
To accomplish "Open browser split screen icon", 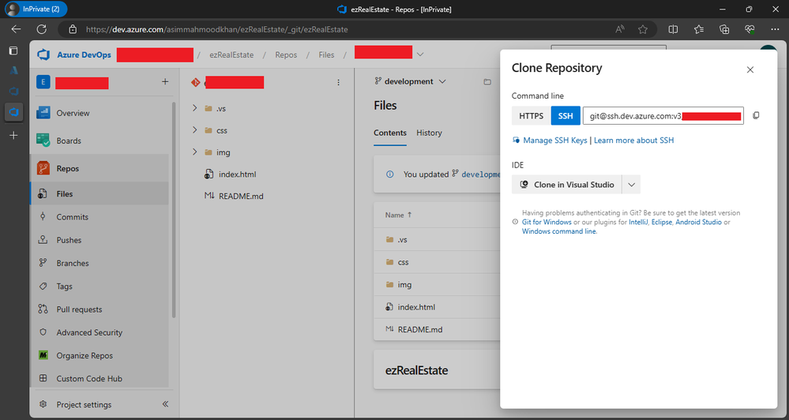I will [x=673, y=29].
